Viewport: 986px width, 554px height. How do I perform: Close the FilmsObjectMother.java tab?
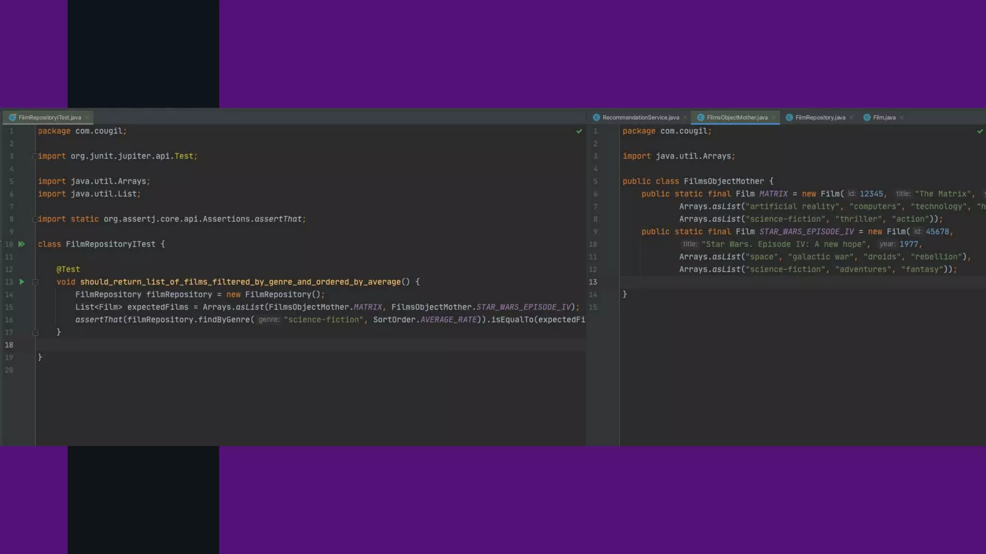click(x=774, y=117)
